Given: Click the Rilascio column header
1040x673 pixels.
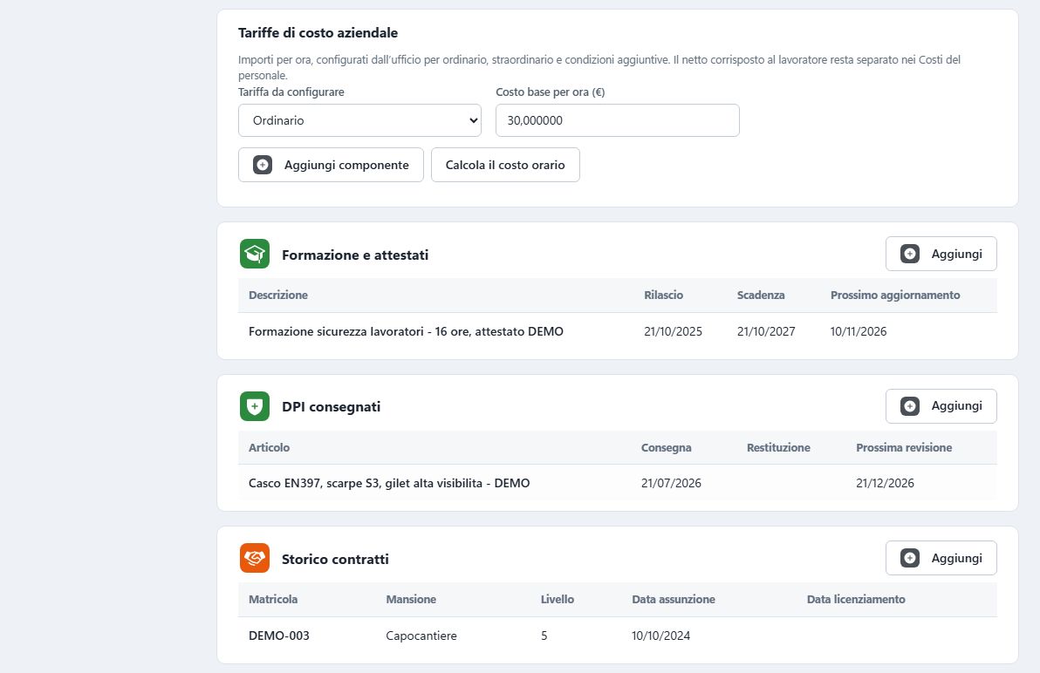Looking at the screenshot, I should (x=663, y=295).
